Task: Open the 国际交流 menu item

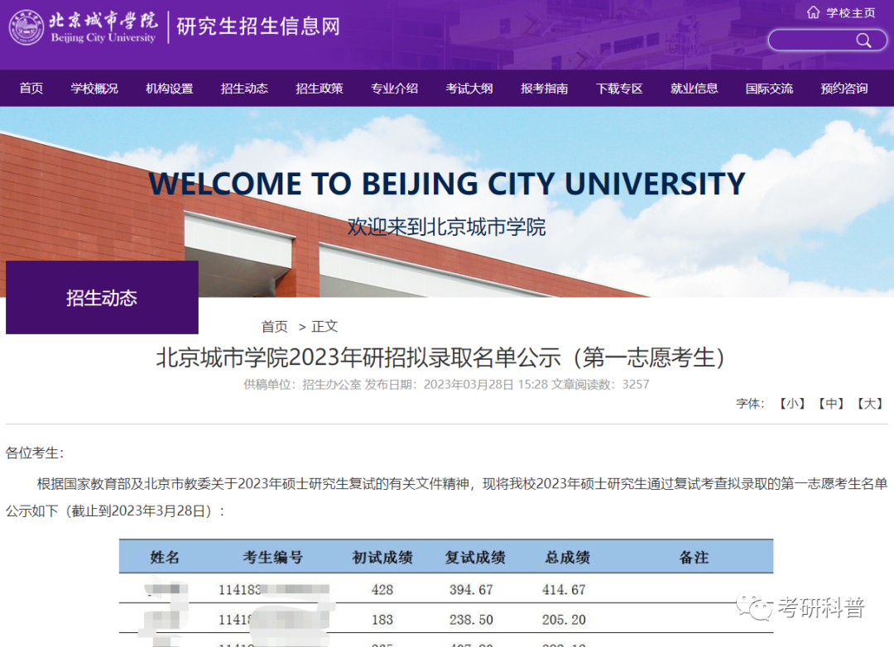Action: [769, 89]
